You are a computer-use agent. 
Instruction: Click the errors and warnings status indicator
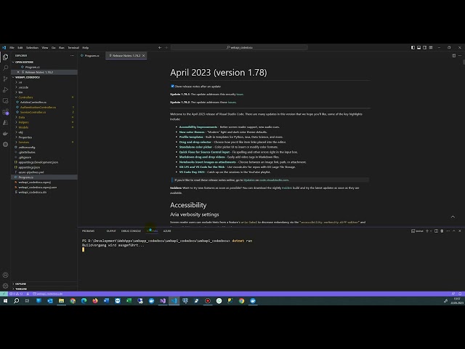[16, 294]
